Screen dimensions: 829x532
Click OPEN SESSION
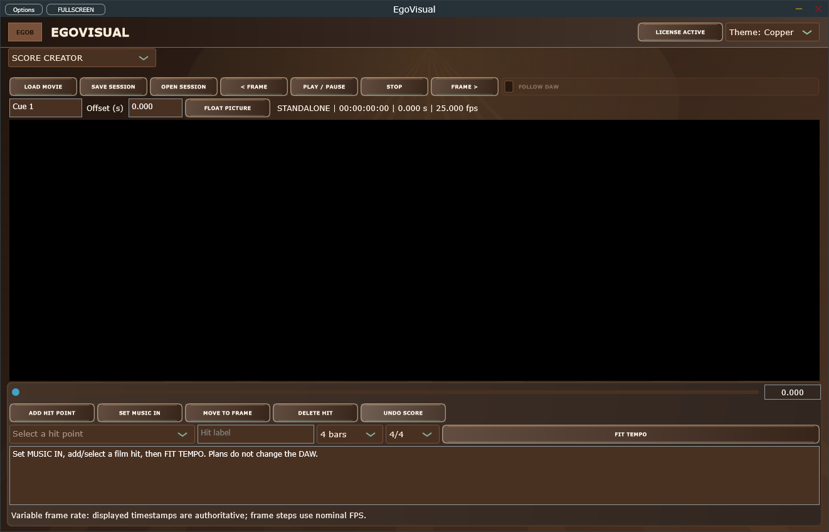tap(184, 87)
